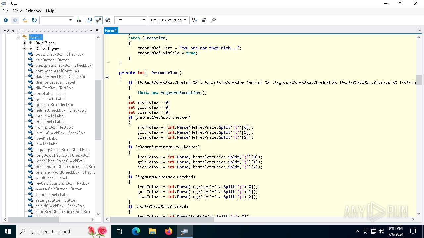Screen dimensions: 424x238
Task: Select diasTextBox : TextBox field
Action: 54,88
